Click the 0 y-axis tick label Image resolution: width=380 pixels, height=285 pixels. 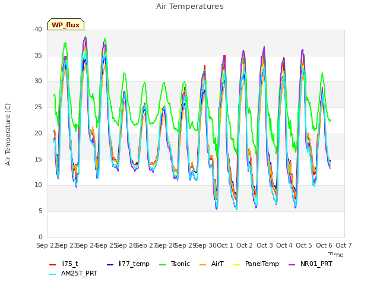click(40, 237)
